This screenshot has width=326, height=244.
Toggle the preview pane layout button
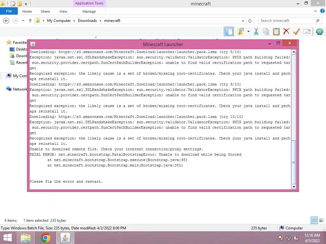coord(229,31)
